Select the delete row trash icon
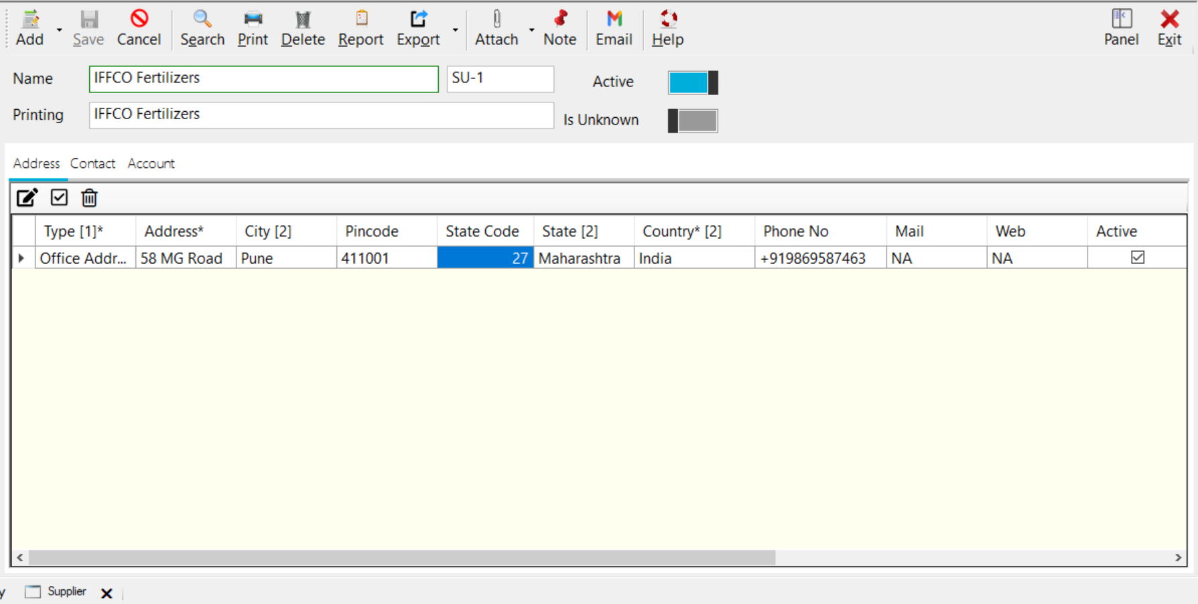The width and height of the screenshot is (1198, 604). click(x=88, y=198)
